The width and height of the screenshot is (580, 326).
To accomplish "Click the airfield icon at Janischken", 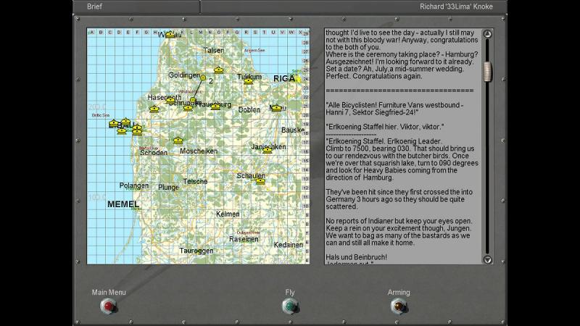I will (x=267, y=150).
